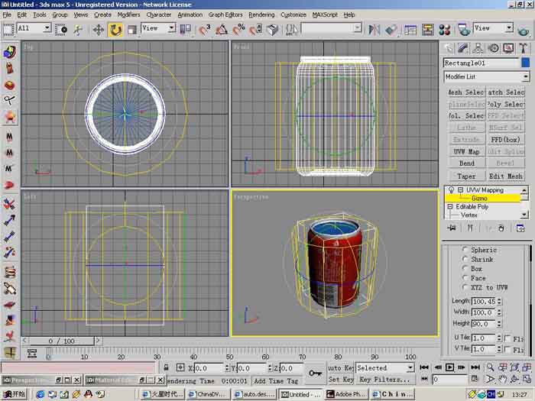Open the Modifiers menu
The height and width of the screenshot is (401, 535).
coord(128,15)
